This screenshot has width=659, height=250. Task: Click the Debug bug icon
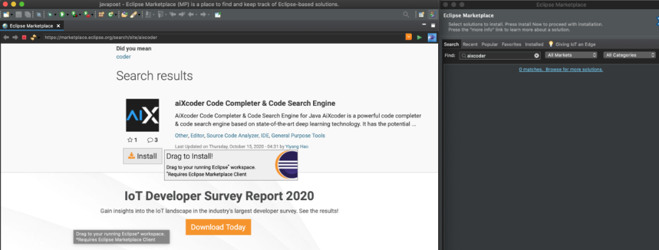pyautogui.click(x=50, y=14)
